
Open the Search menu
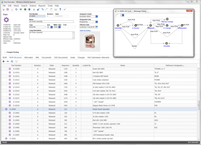tap(24, 6)
